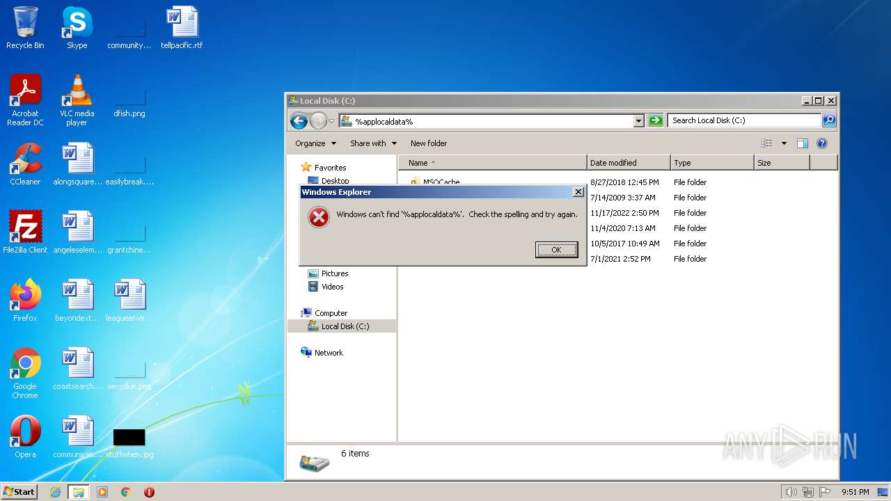Click the Change your view icon
The width and height of the screenshot is (891, 501).
766,143
